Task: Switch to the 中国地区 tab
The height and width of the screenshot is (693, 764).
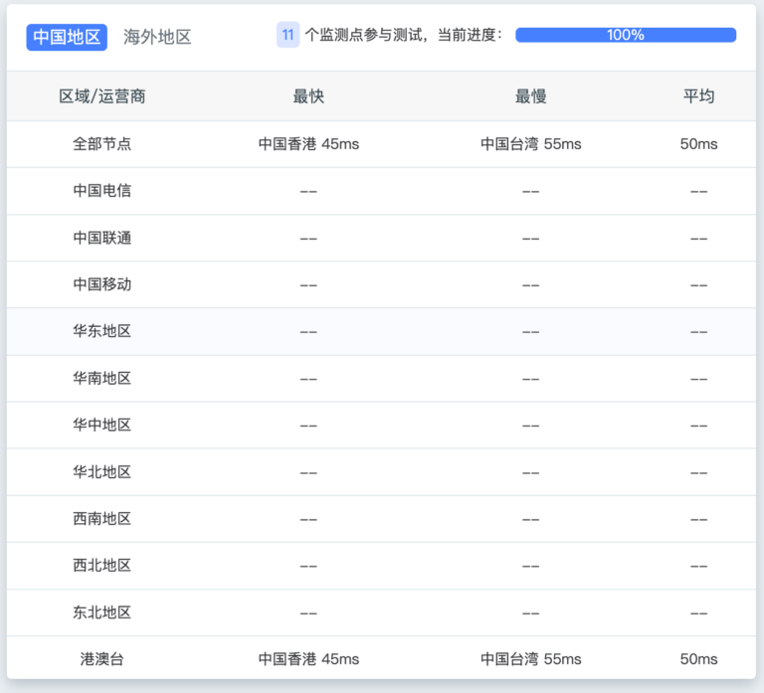Action: 67,37
